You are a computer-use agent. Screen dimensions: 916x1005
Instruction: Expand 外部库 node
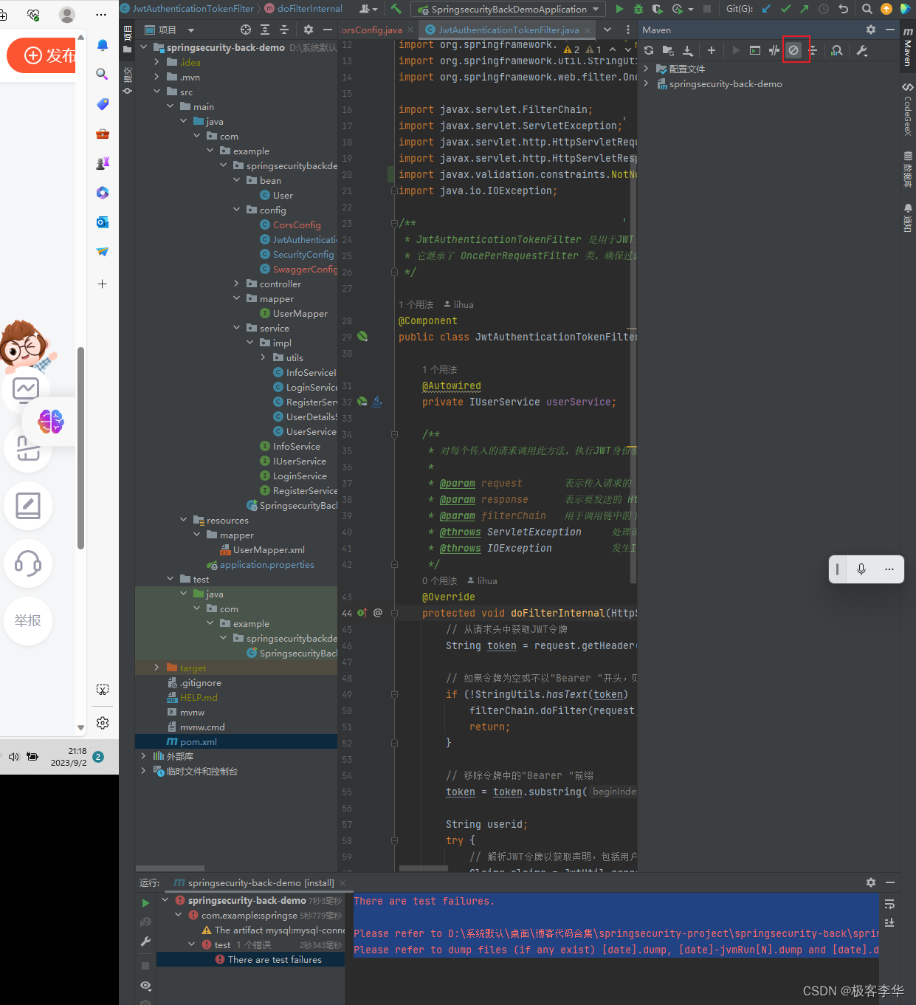143,756
